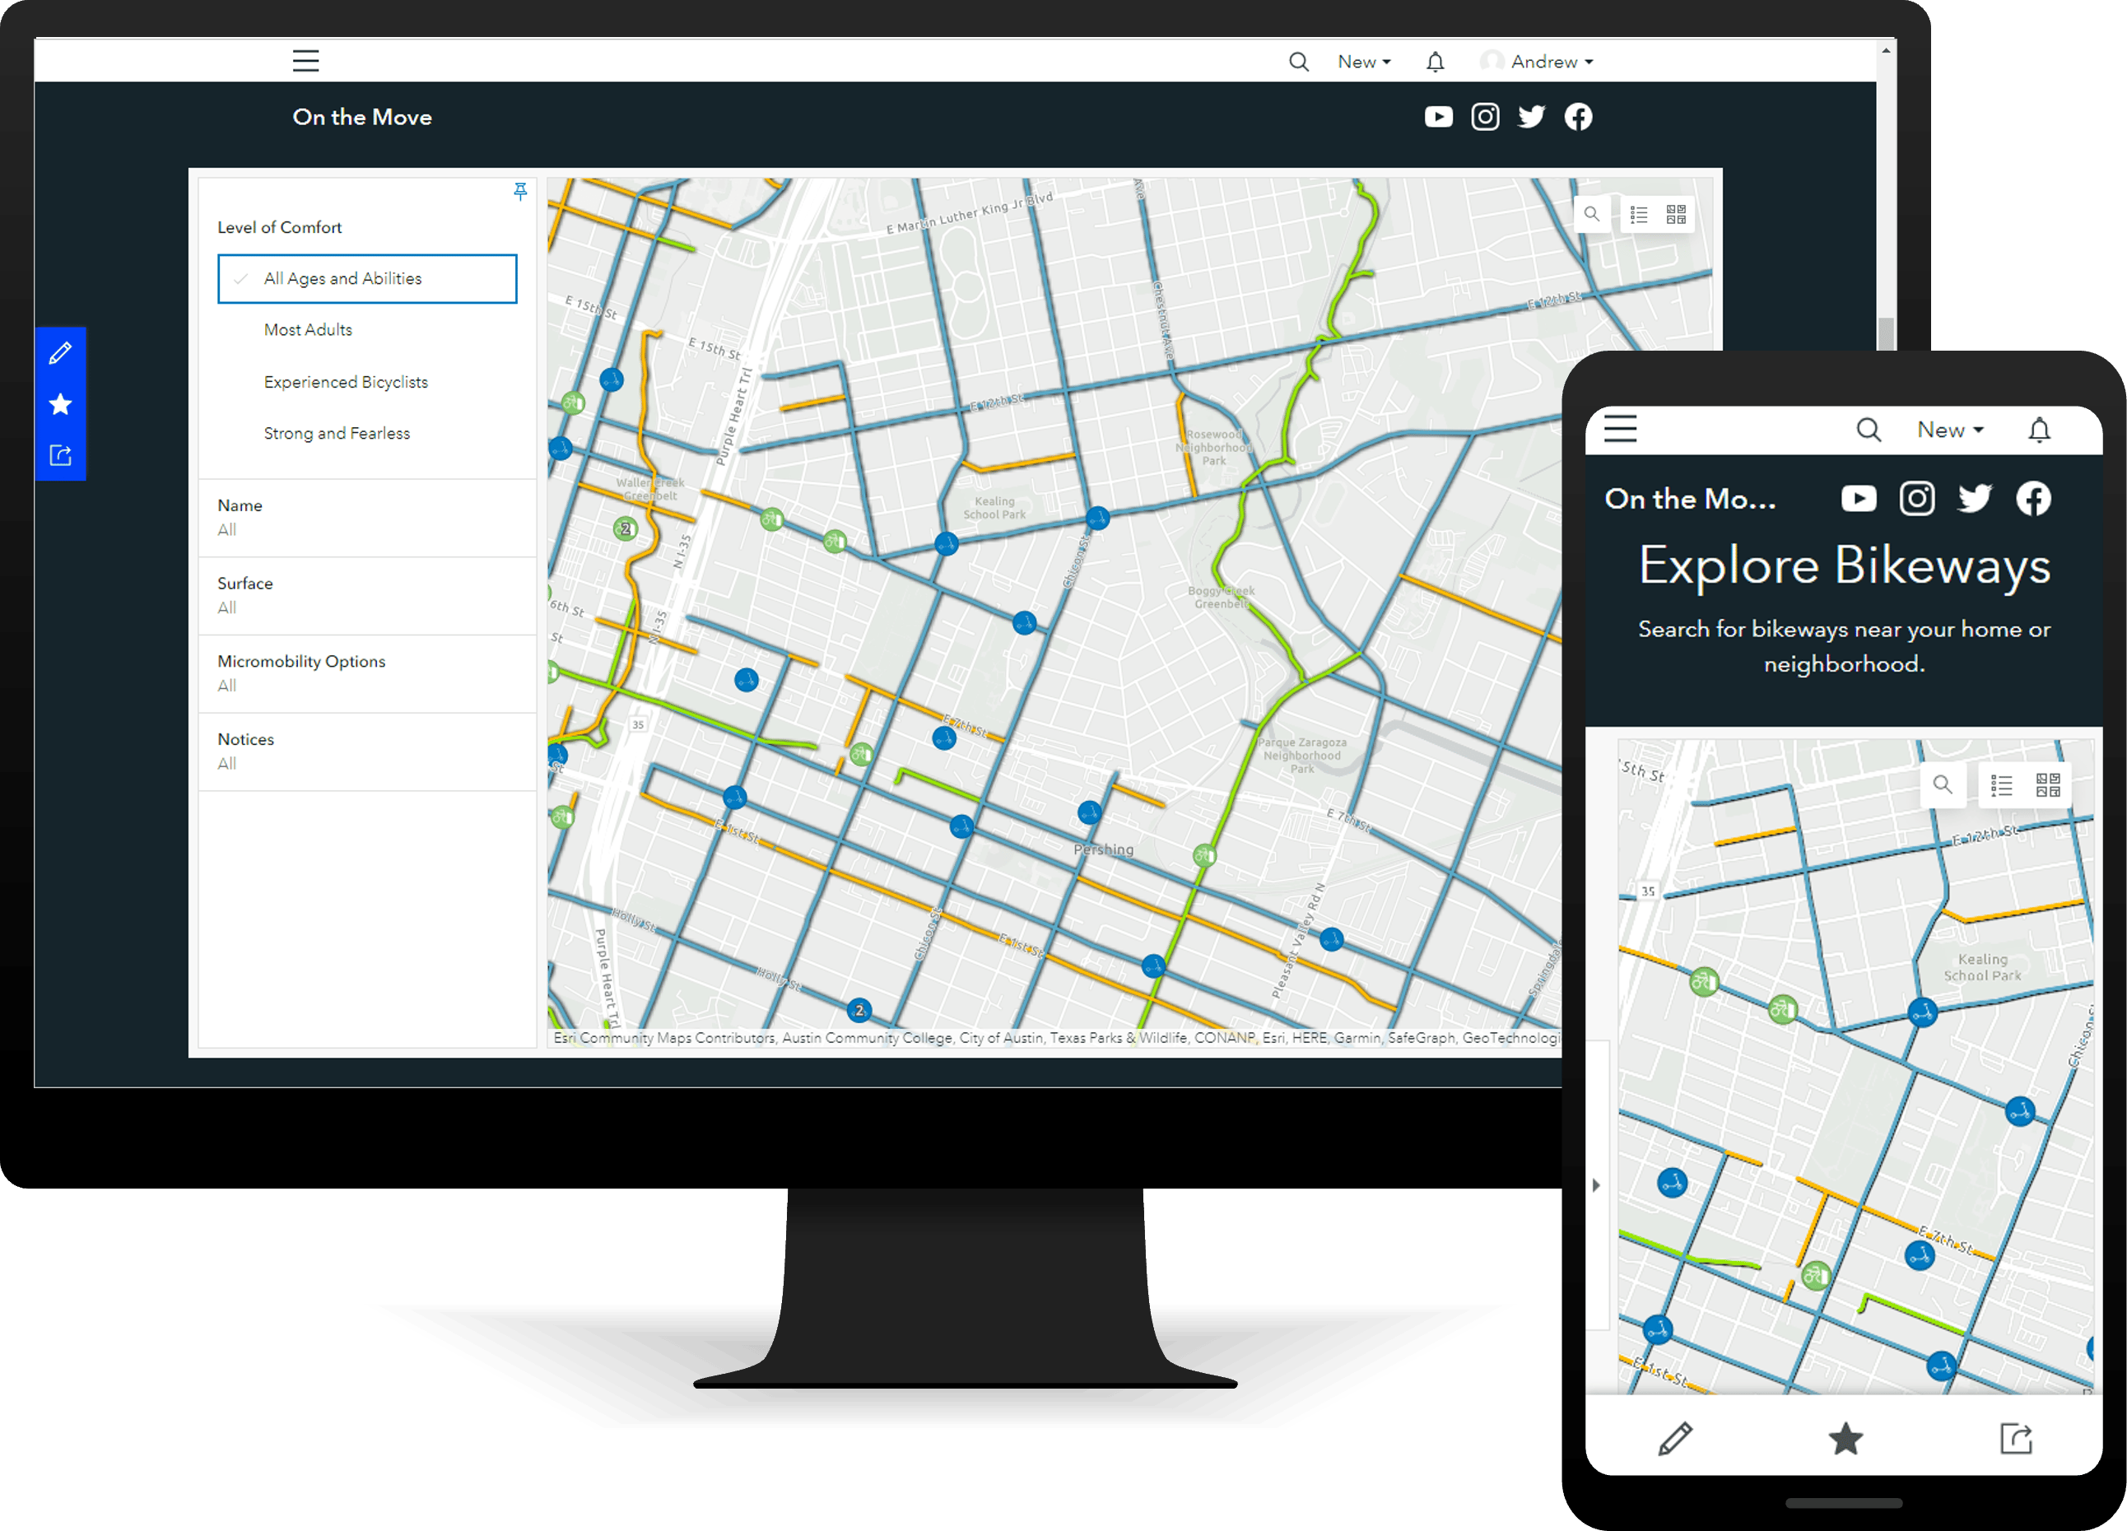Screen dimensions: 2127x1531
Task: Open notifications bell in desktop header
Action: coord(1435,62)
